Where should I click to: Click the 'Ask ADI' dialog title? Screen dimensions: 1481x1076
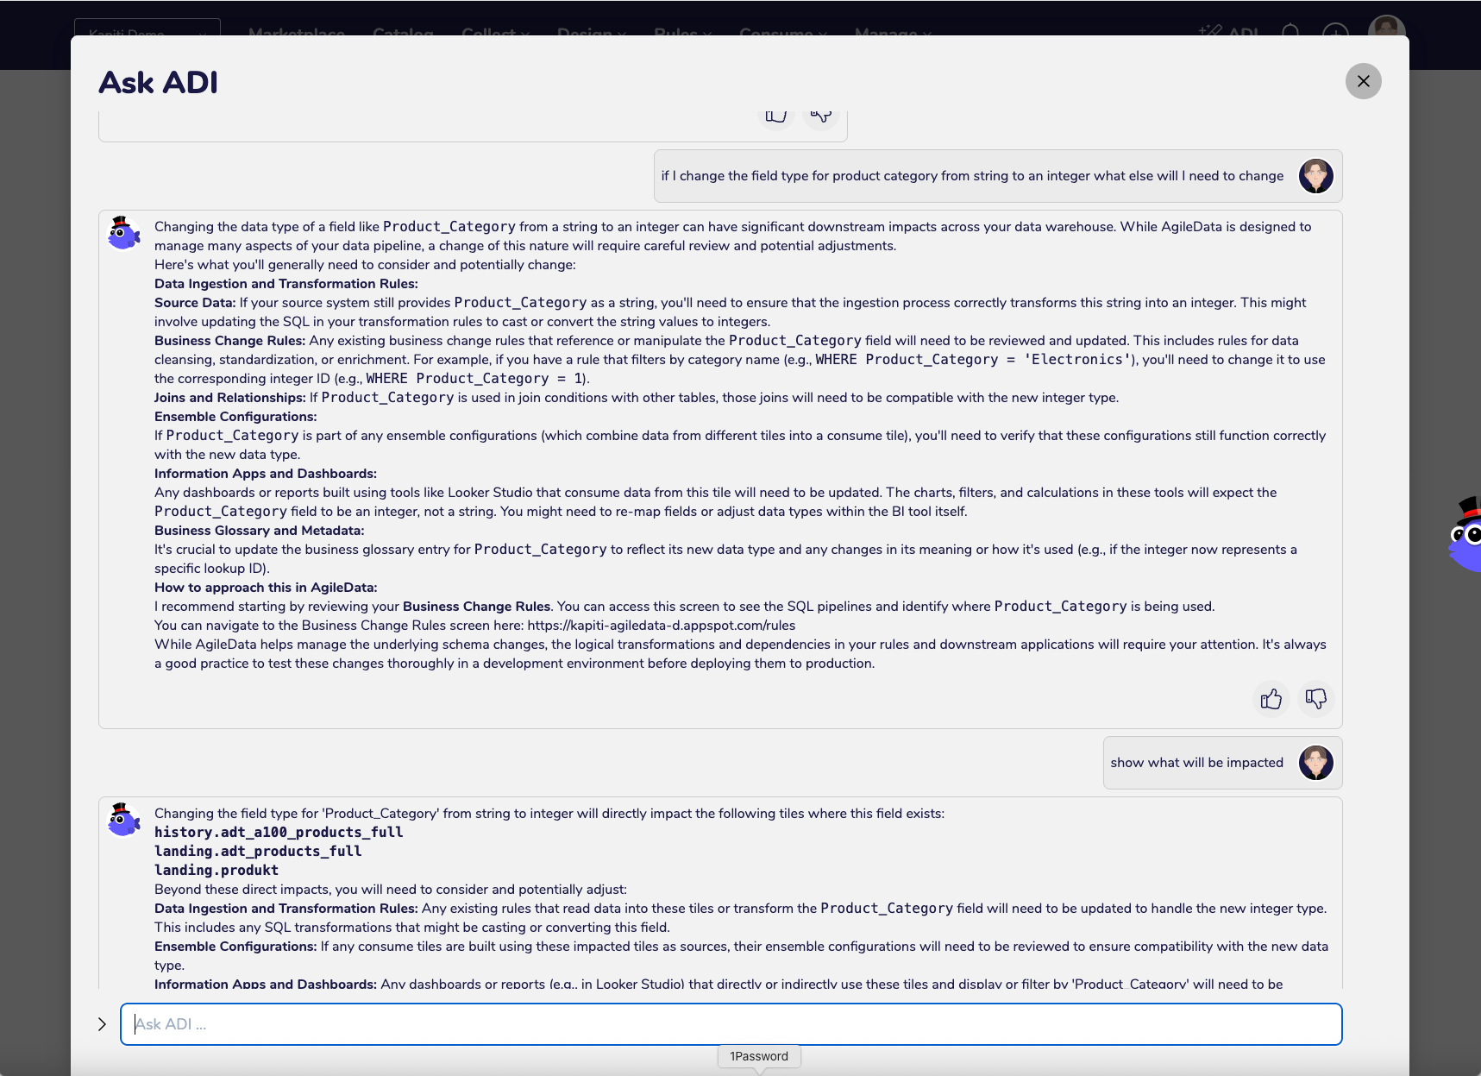158,82
